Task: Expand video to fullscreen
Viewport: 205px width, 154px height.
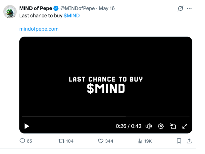Action: (185, 126)
